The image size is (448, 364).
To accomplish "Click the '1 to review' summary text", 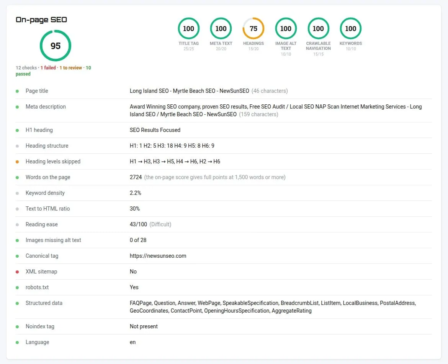I will (70, 68).
